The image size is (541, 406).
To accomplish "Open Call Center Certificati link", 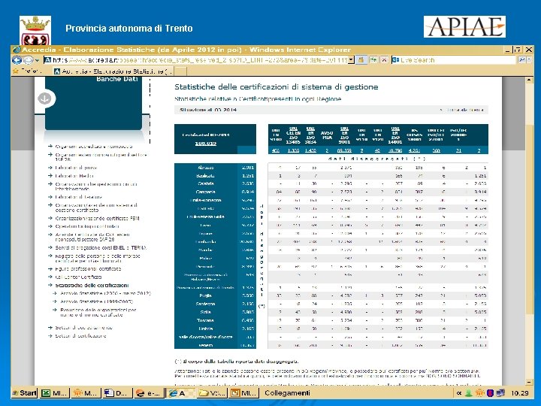I will coord(78,277).
